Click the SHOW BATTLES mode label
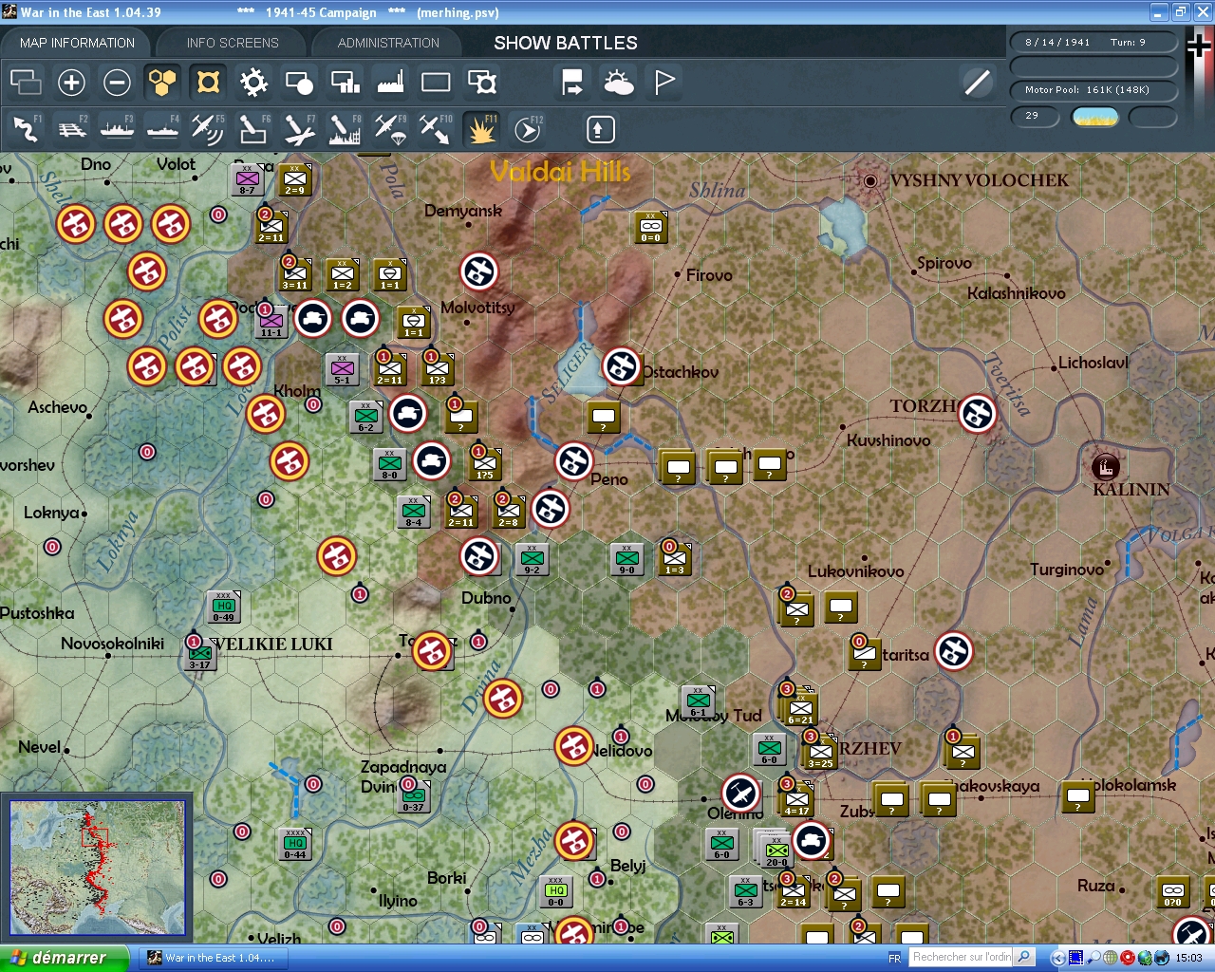Viewport: 1215px width, 972px height. (566, 43)
